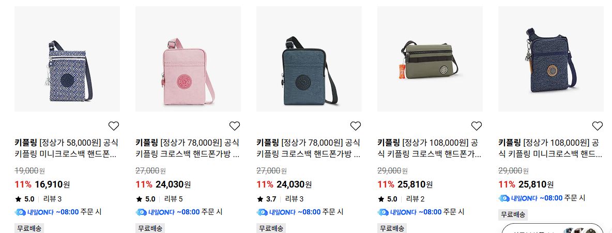View navy denim crossbag image
This screenshot has height=233, width=612.
[x=551, y=59]
